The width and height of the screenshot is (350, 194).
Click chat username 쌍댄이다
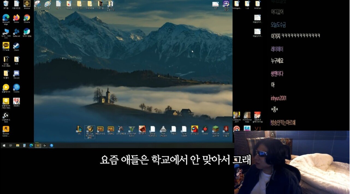point(277,73)
